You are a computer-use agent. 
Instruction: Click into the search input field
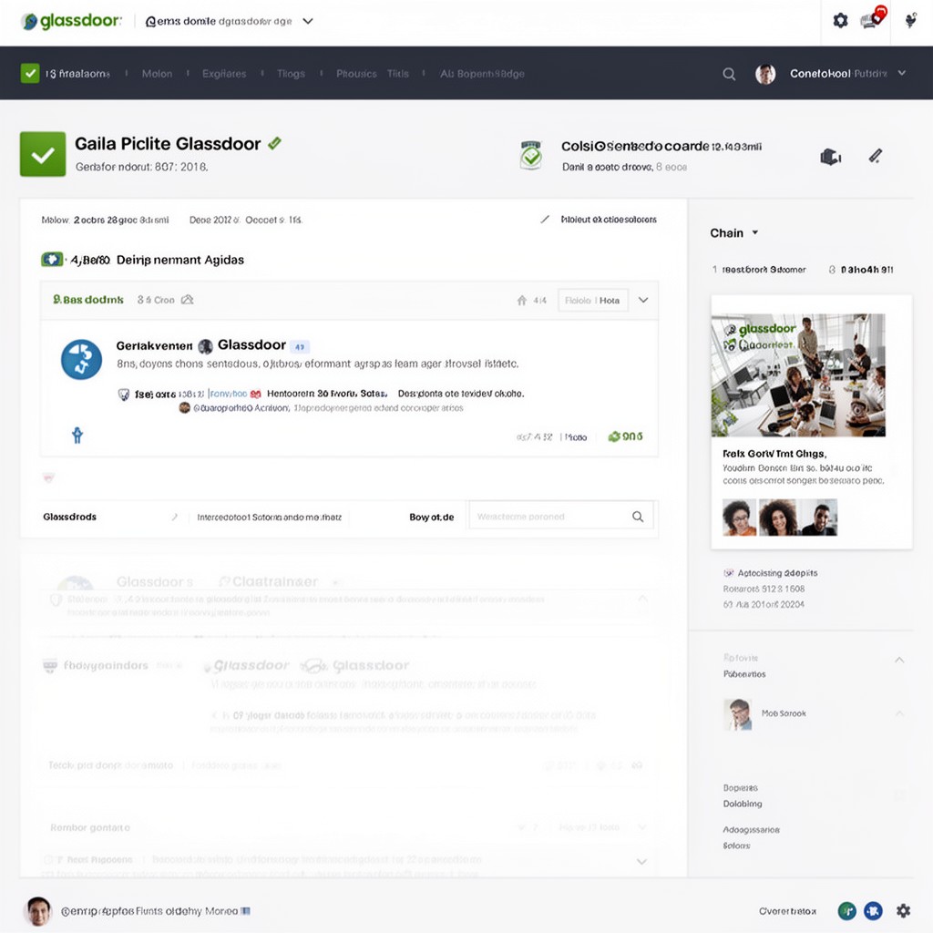point(561,517)
